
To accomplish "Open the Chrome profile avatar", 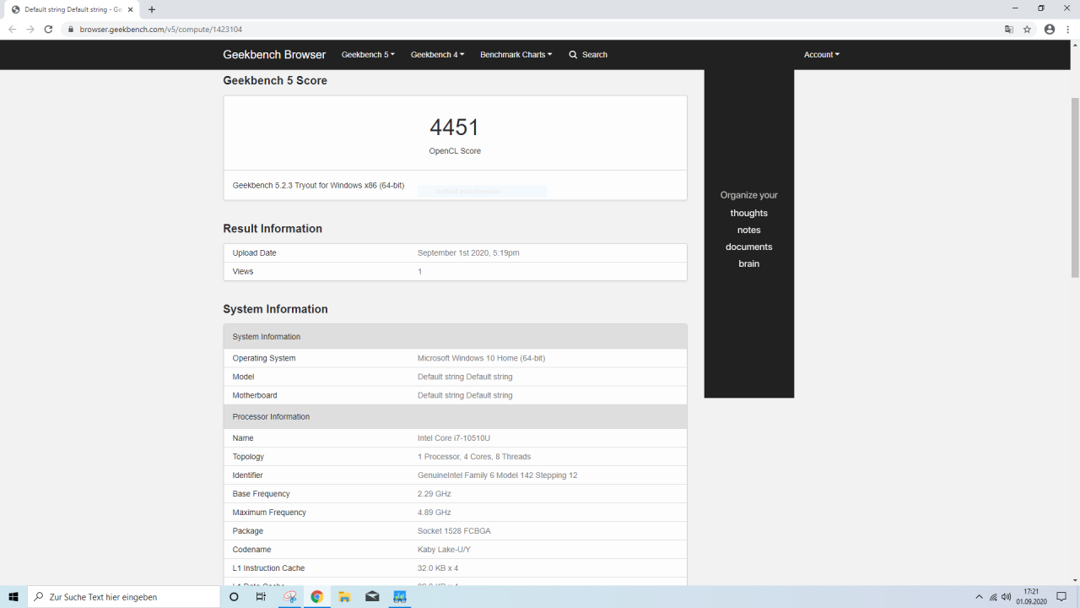I will point(1050,29).
